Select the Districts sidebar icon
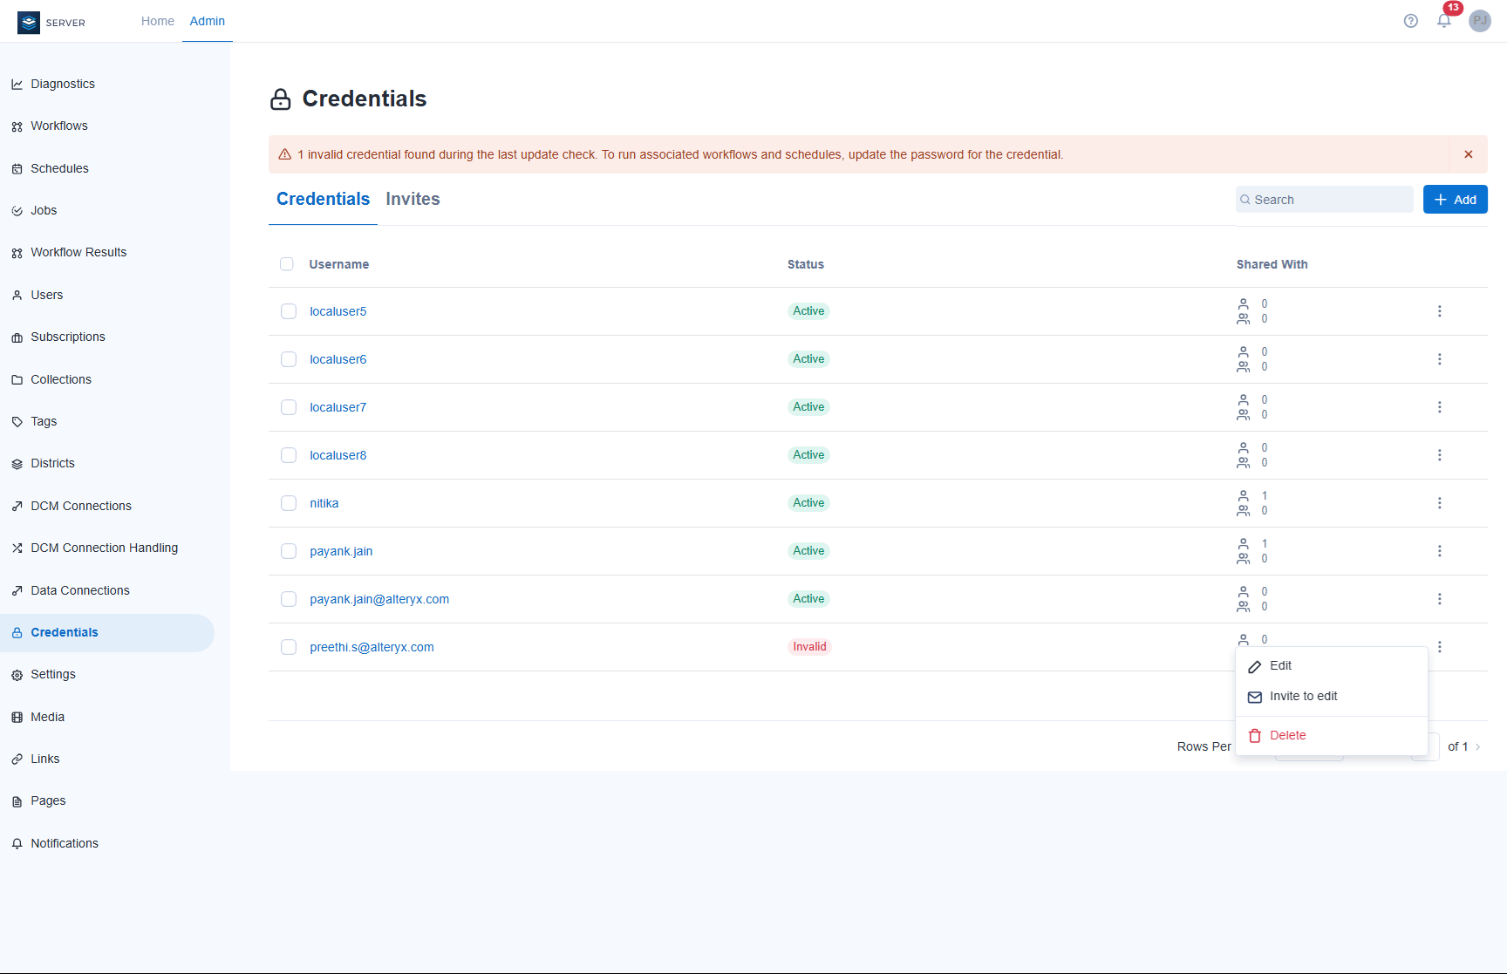The width and height of the screenshot is (1507, 974). click(x=17, y=463)
